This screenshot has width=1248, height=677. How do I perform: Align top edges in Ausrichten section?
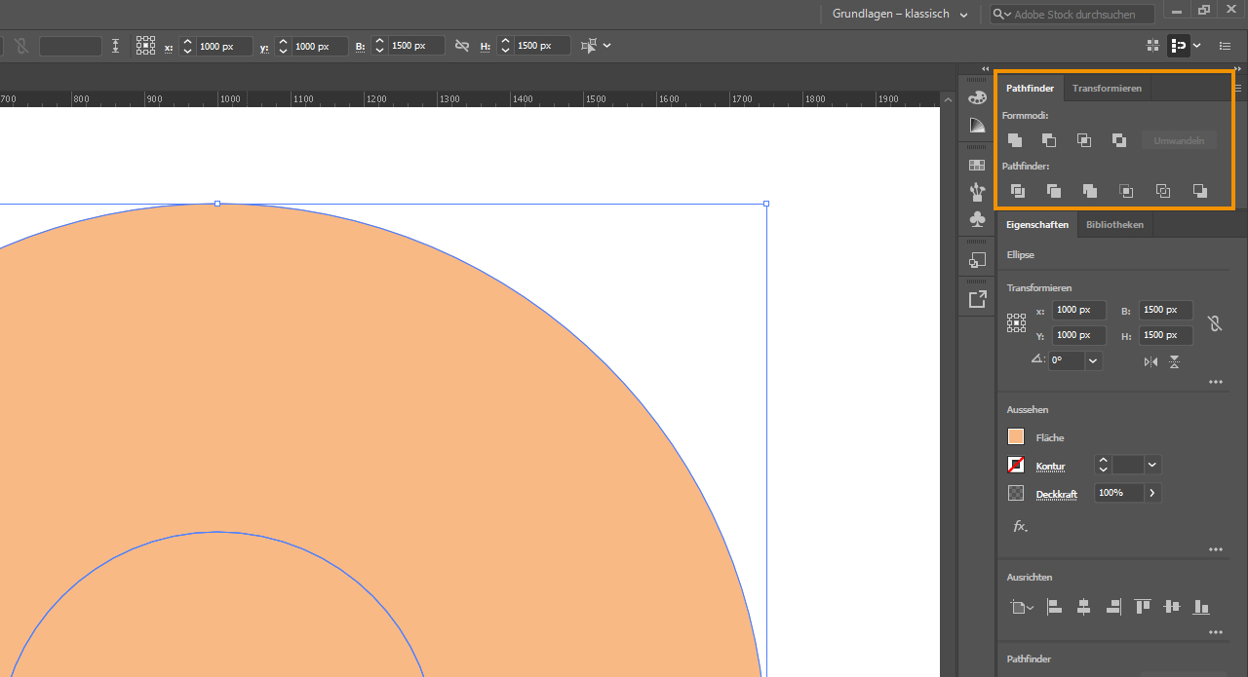[1143, 607]
